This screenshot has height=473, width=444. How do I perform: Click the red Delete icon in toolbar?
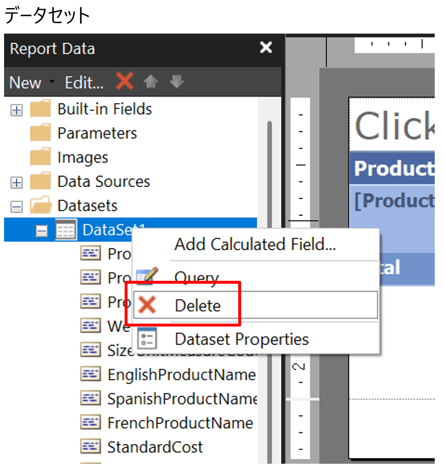125,82
